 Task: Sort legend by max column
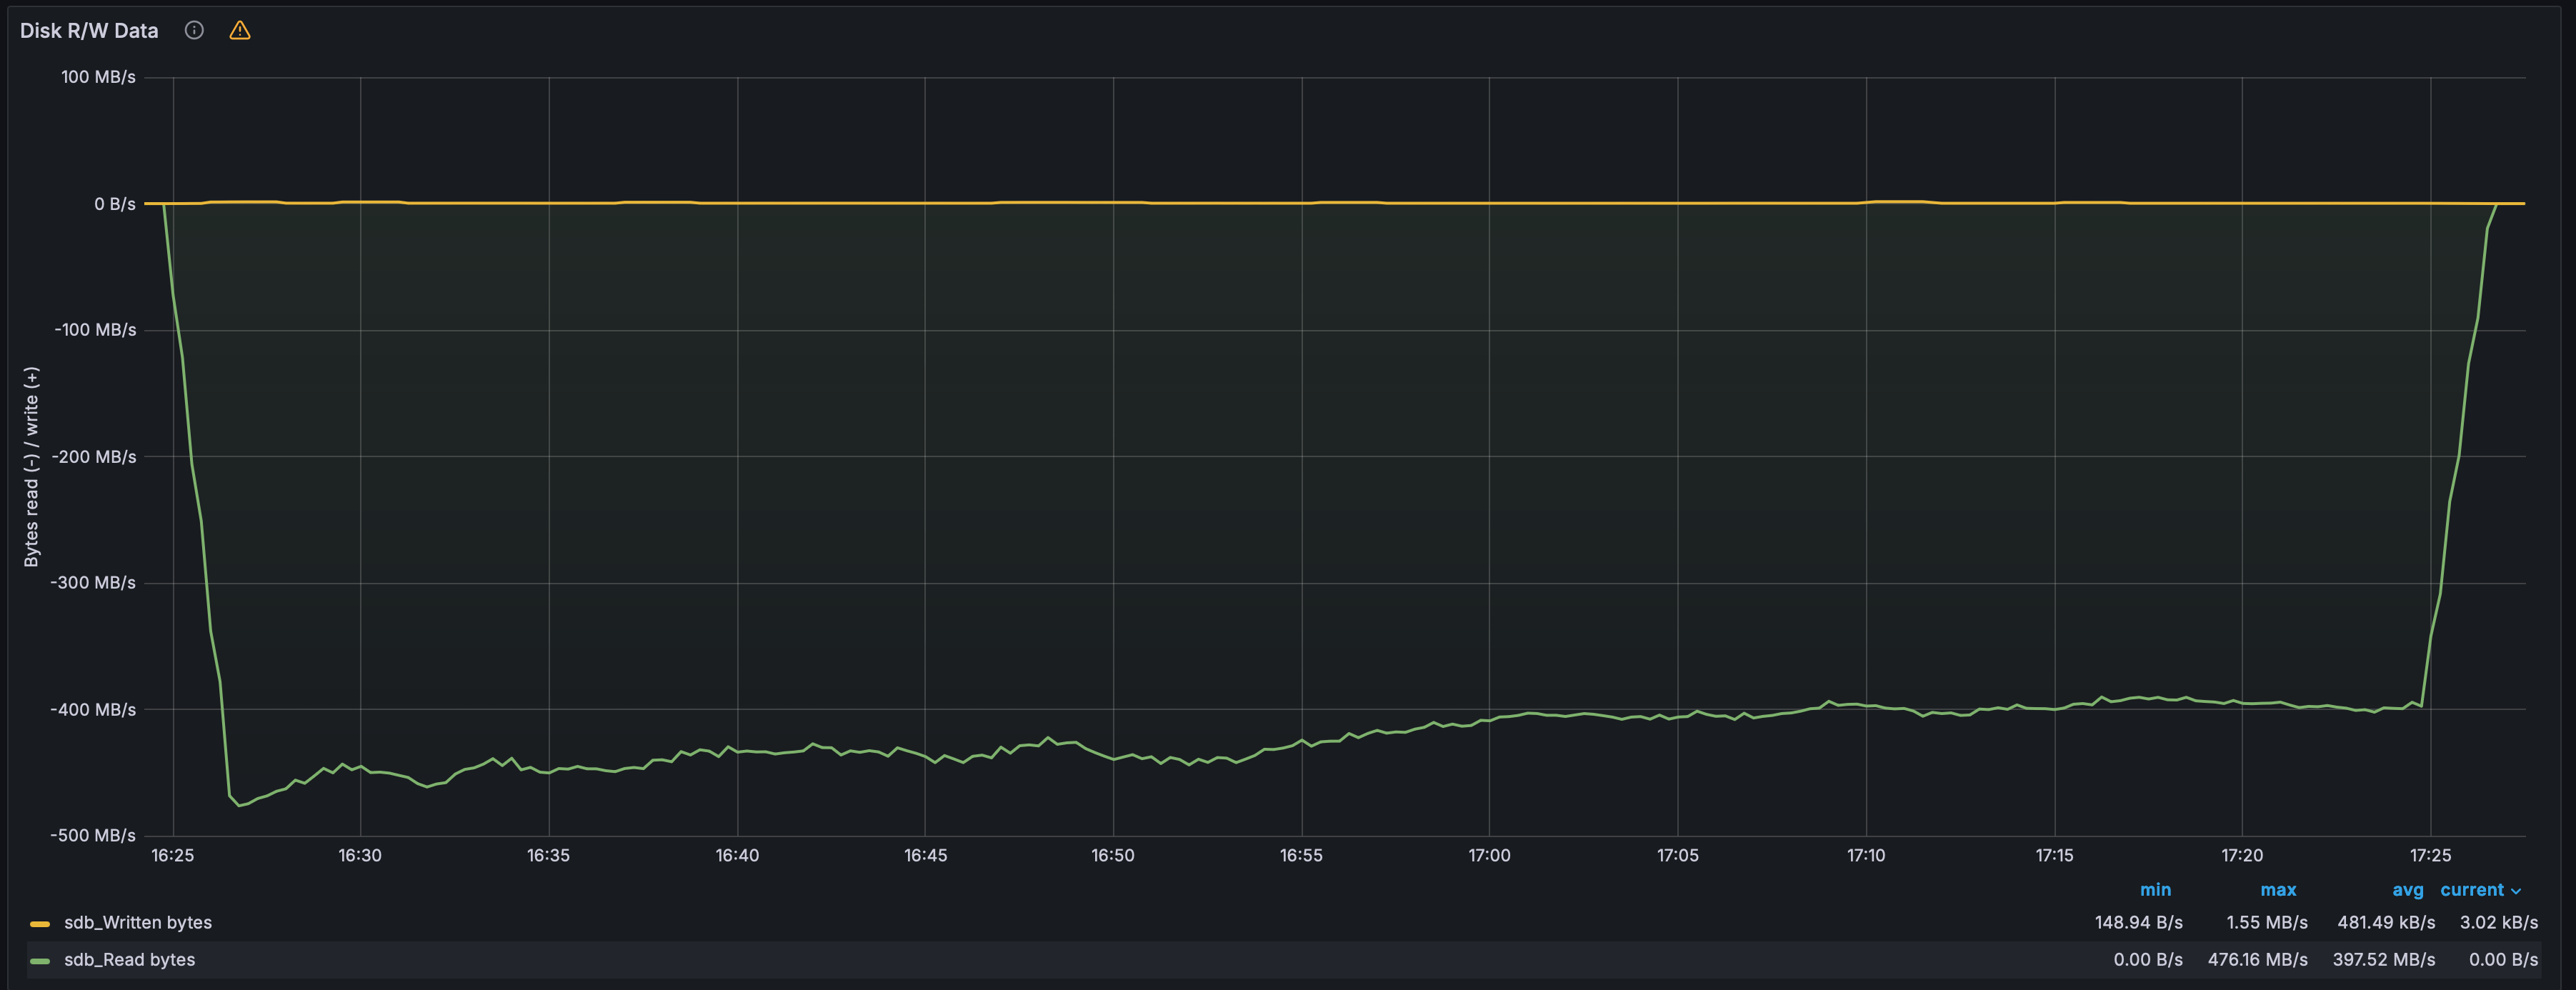pyautogui.click(x=2278, y=889)
